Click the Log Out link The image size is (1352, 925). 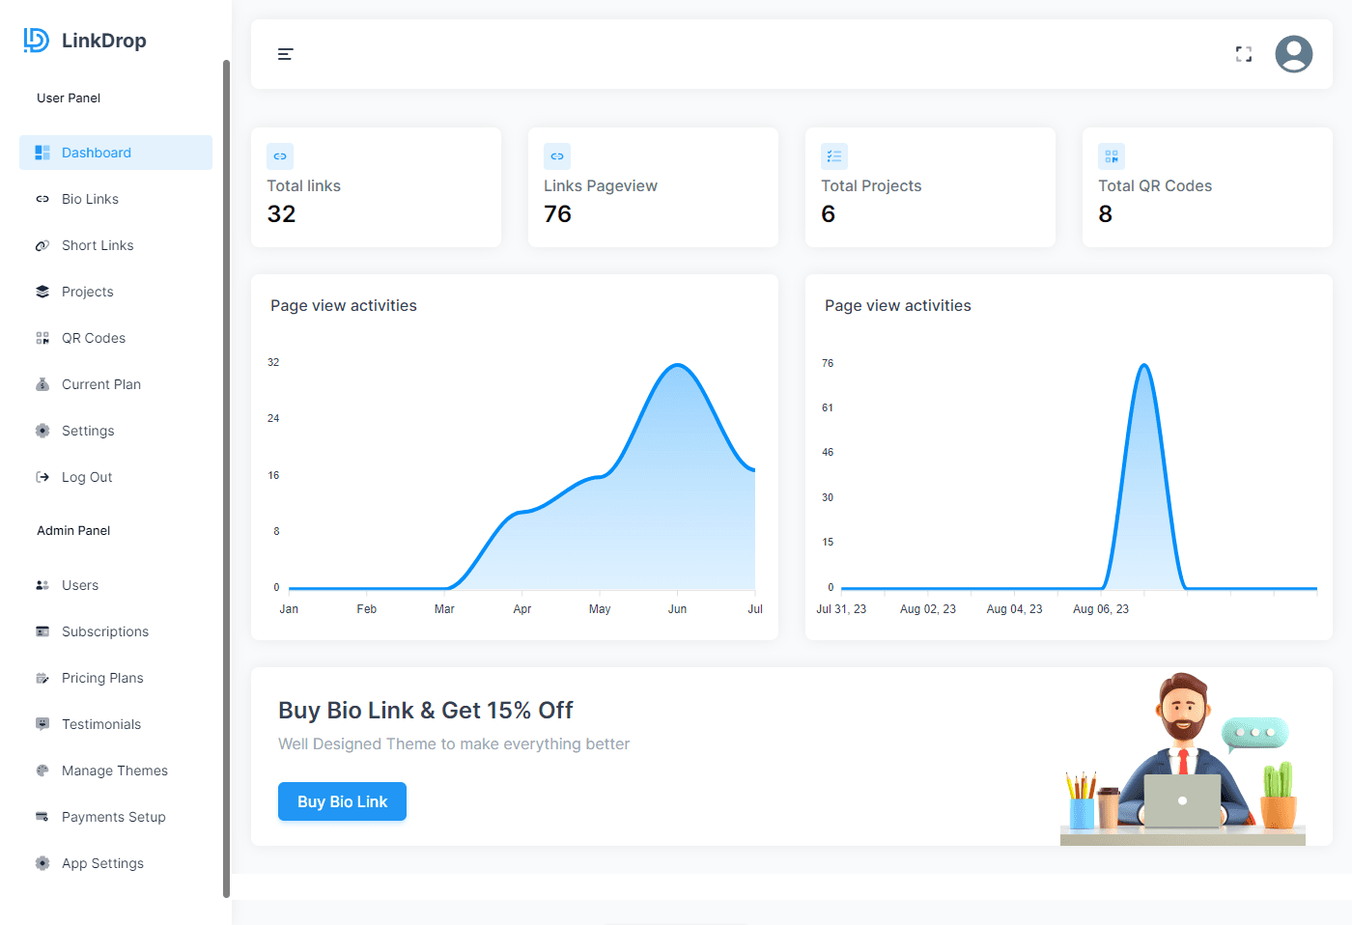click(87, 477)
